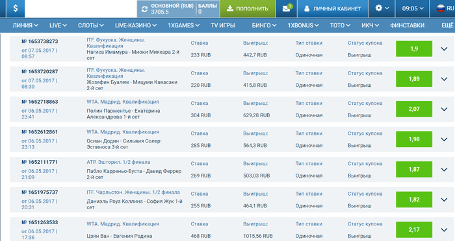The height and width of the screenshot is (241, 455).
Task: Click the green 1,89 odds box
Action: pos(414,78)
